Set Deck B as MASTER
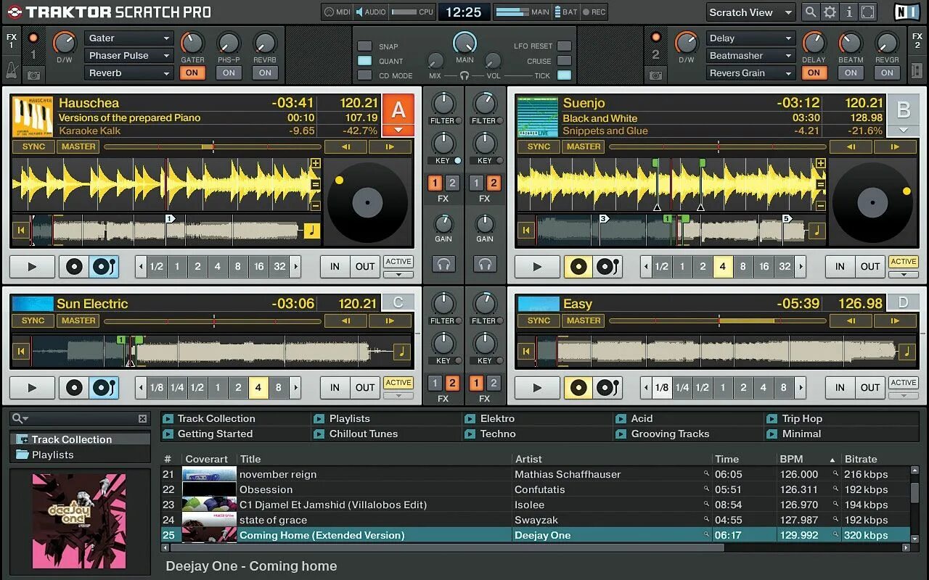The image size is (929, 580). (584, 146)
